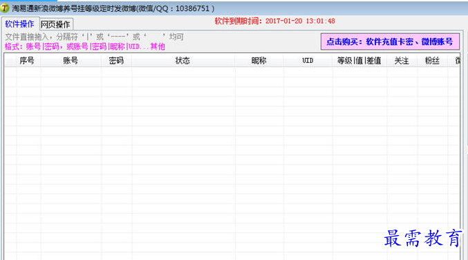Image resolution: width=468 pixels, height=260 pixels.
Task: Click the 密码 column header
Action: [116, 61]
